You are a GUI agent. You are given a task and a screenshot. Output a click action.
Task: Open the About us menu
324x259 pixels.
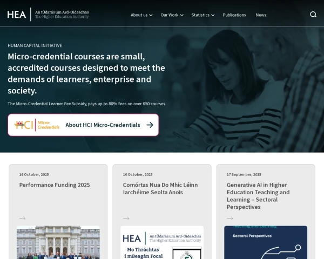coord(141,15)
